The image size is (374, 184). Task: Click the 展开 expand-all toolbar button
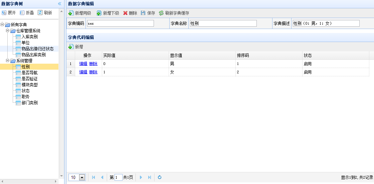(9, 13)
